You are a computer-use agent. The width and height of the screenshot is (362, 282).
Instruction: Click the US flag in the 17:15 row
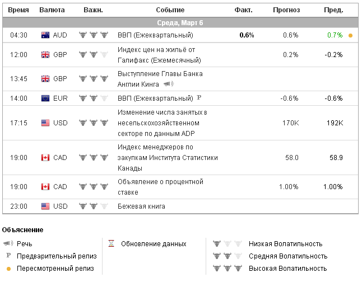[46, 123]
